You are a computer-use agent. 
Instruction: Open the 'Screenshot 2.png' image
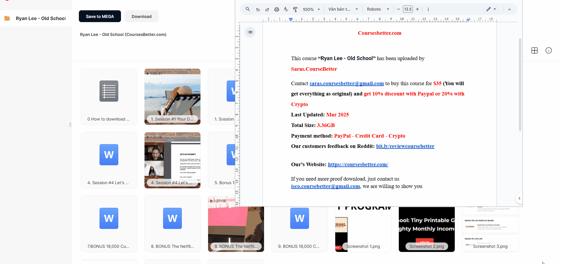pyautogui.click(x=427, y=229)
